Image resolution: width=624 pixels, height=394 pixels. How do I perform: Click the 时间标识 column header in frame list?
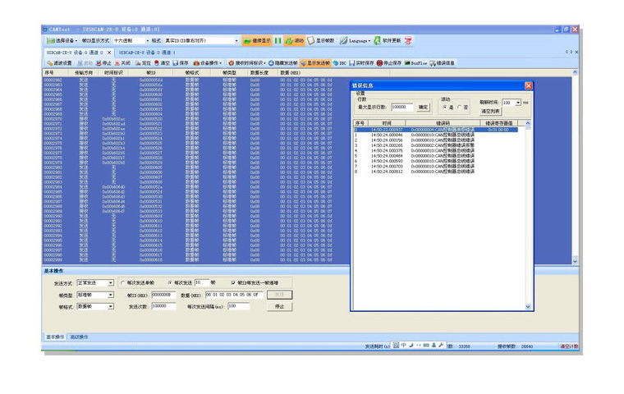point(114,73)
